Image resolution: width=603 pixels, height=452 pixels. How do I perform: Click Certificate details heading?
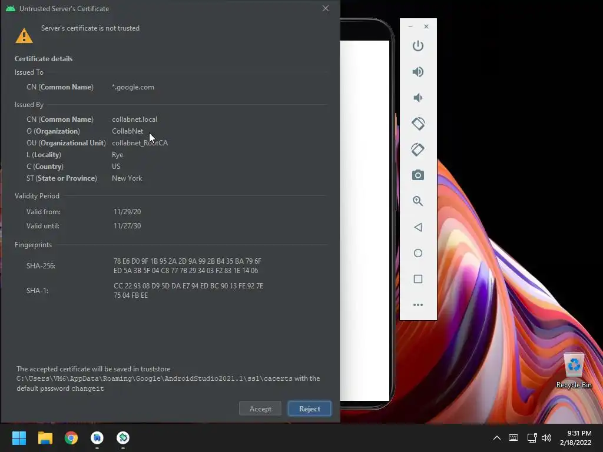(44, 59)
